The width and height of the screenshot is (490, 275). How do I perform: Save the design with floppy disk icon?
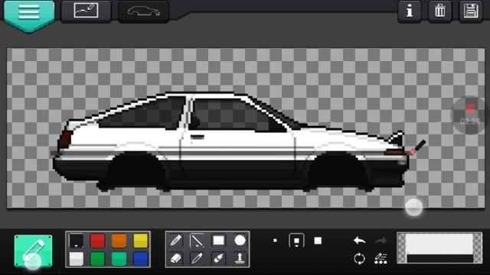(471, 11)
